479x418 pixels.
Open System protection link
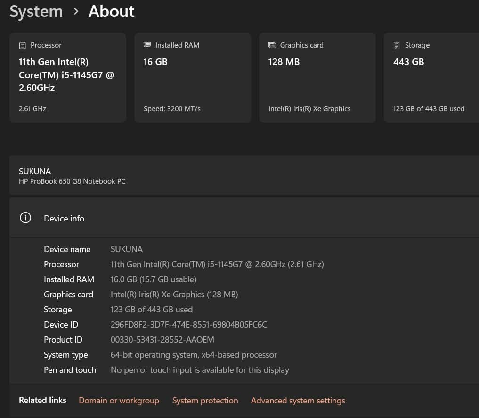(205, 401)
